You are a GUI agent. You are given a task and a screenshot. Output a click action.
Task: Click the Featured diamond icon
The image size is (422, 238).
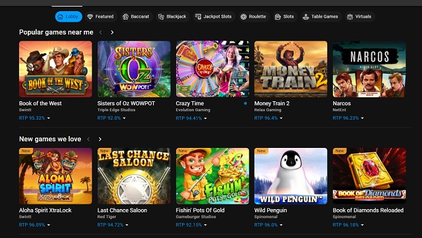[90, 16]
